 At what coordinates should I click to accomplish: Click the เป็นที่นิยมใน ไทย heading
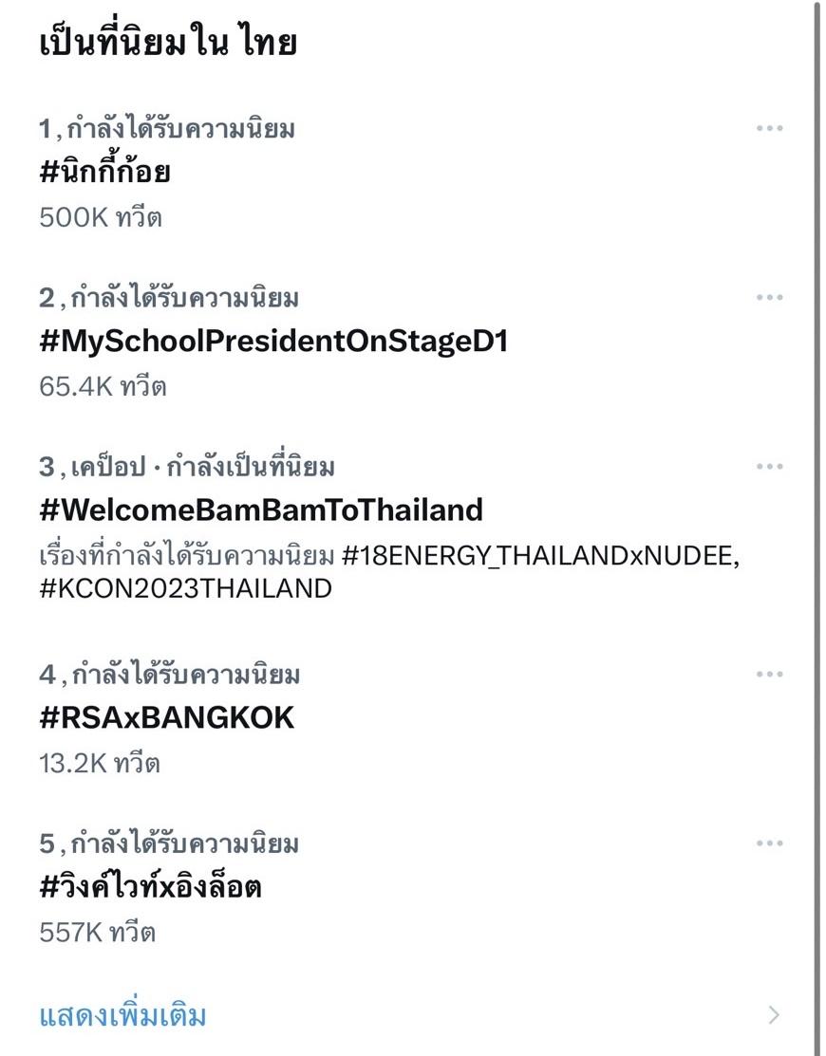point(168,44)
